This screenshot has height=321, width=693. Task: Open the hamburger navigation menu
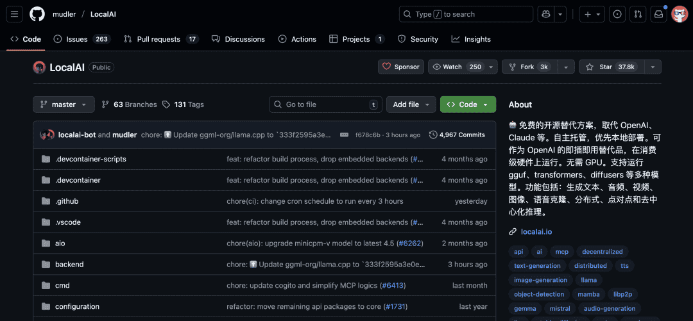[14, 14]
